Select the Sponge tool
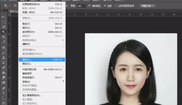The image size is (182, 105). tap(4, 83)
